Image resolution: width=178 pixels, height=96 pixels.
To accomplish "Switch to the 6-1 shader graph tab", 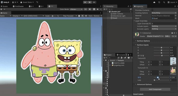I will pos(31,6).
